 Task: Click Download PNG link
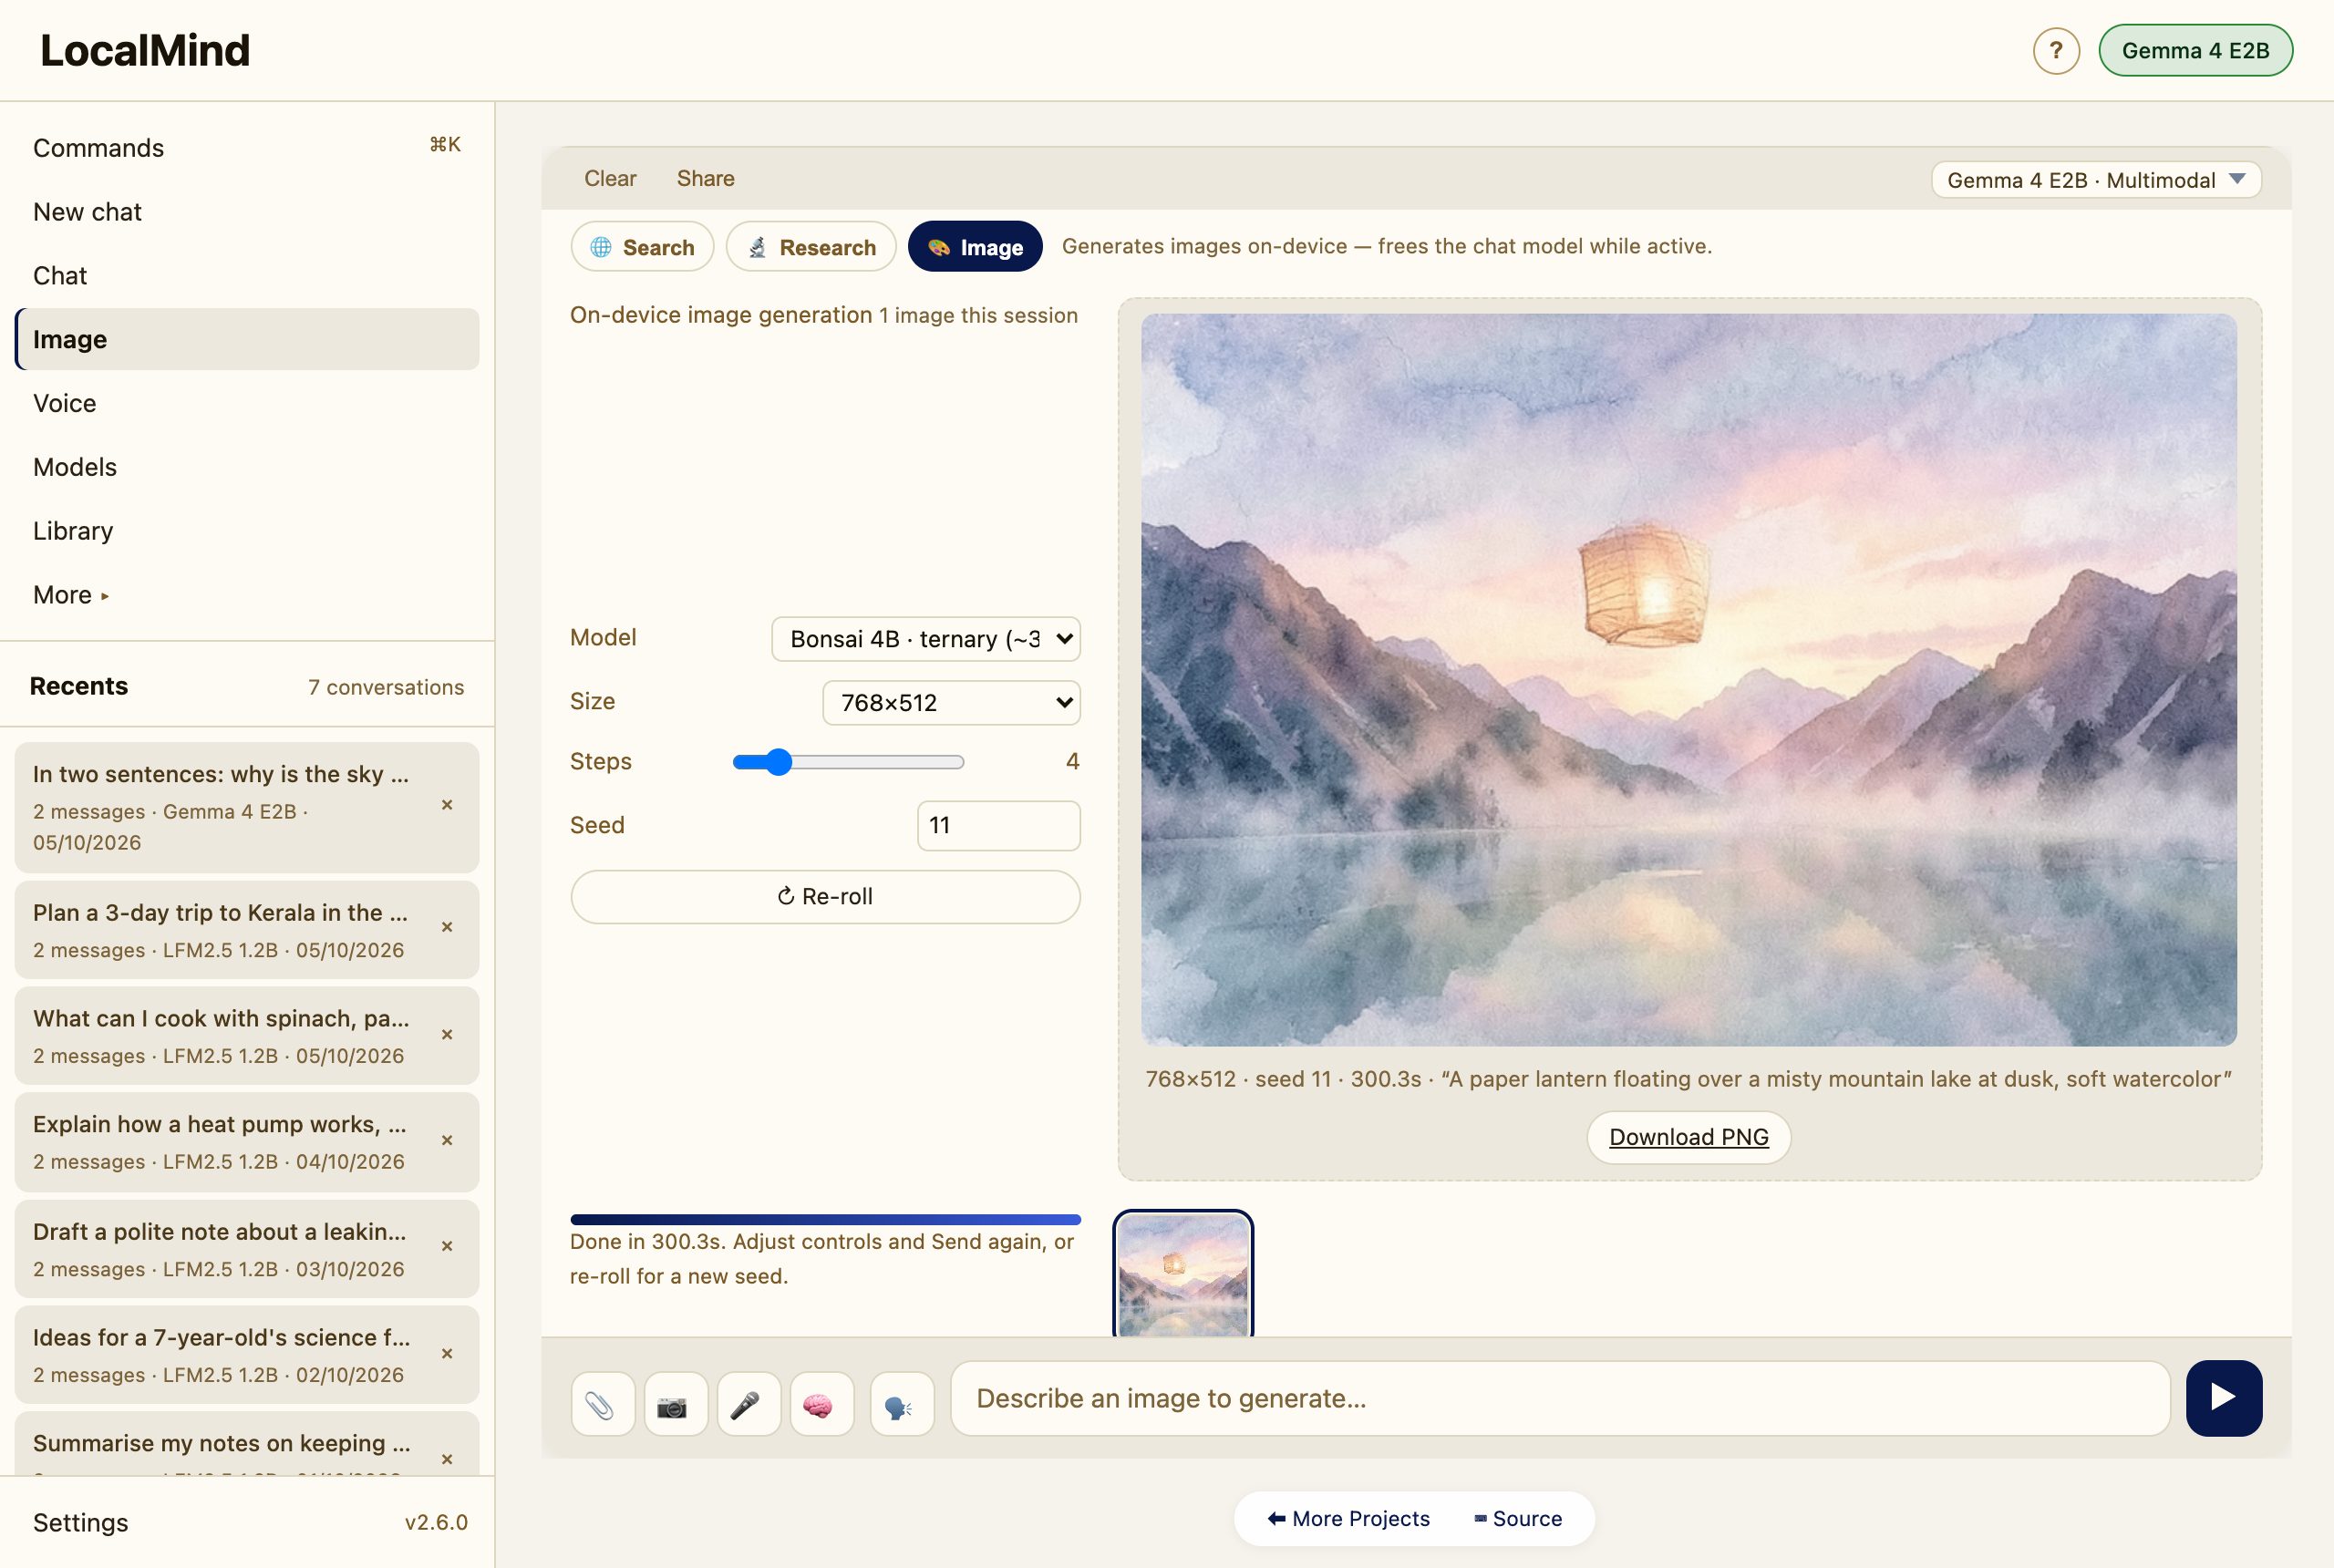pos(1688,1137)
